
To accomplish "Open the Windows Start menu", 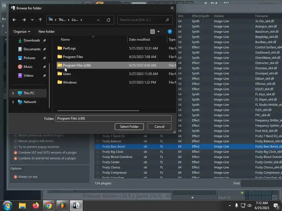I will coord(7,206).
